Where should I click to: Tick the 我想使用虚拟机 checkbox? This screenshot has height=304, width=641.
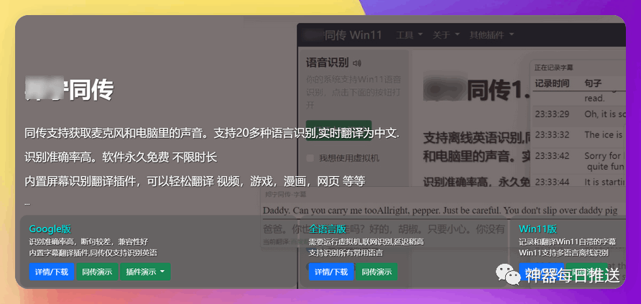[x=310, y=158]
